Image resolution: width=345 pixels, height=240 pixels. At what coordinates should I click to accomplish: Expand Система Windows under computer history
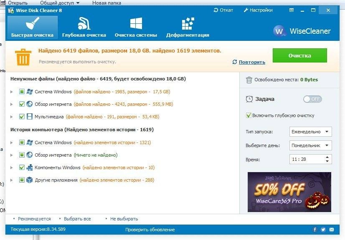[x=12, y=143]
